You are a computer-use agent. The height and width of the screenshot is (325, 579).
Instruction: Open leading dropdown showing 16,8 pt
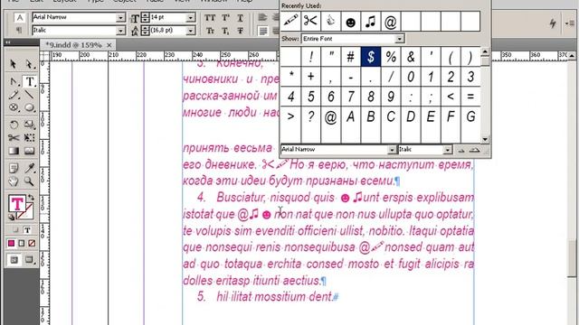[191, 30]
